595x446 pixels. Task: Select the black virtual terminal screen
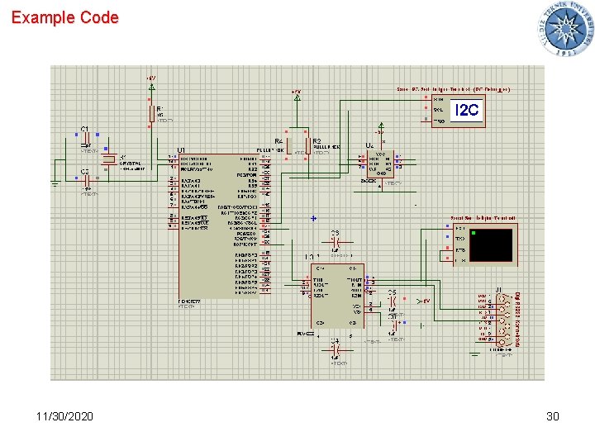[x=491, y=245]
